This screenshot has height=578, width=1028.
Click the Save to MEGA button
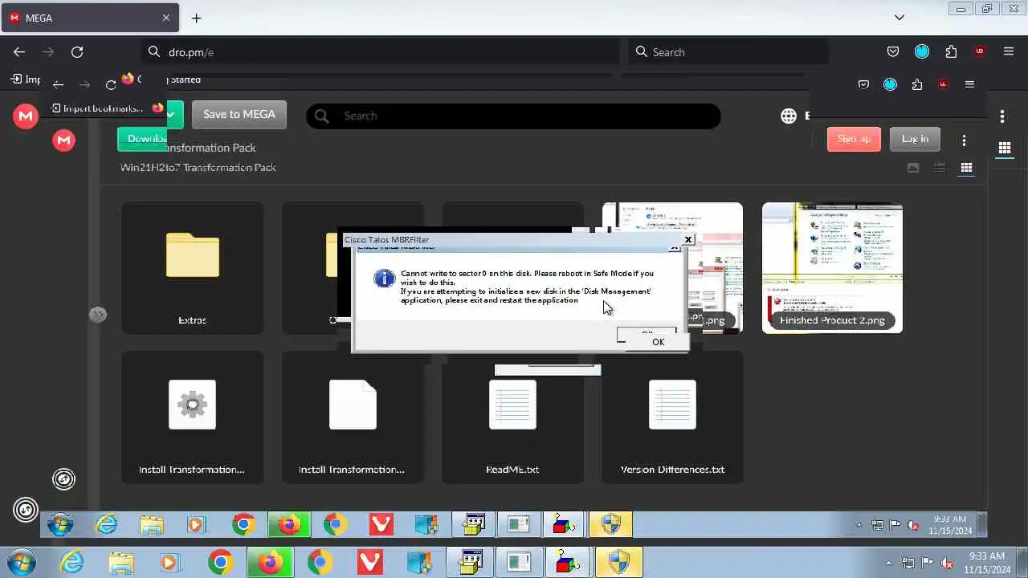[x=239, y=115]
